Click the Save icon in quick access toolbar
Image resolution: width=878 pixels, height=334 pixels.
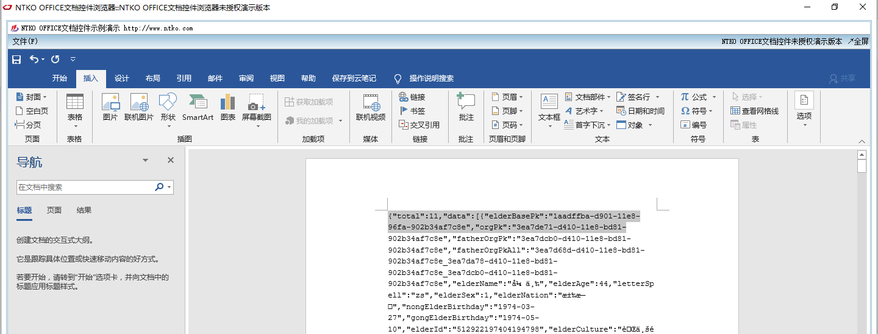tap(16, 59)
